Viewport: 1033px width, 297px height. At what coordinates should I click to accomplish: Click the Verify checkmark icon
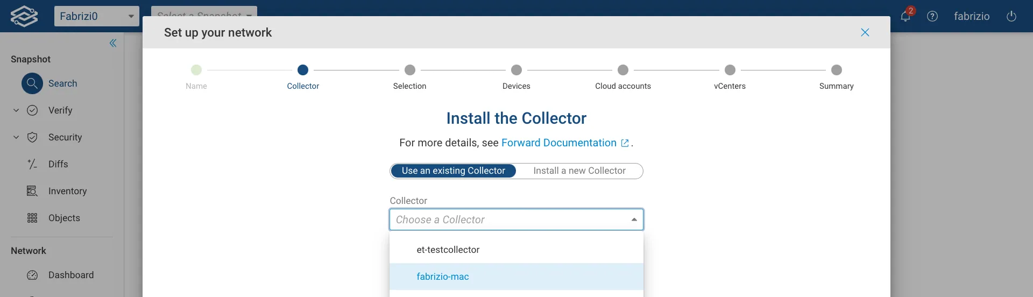[x=32, y=110]
